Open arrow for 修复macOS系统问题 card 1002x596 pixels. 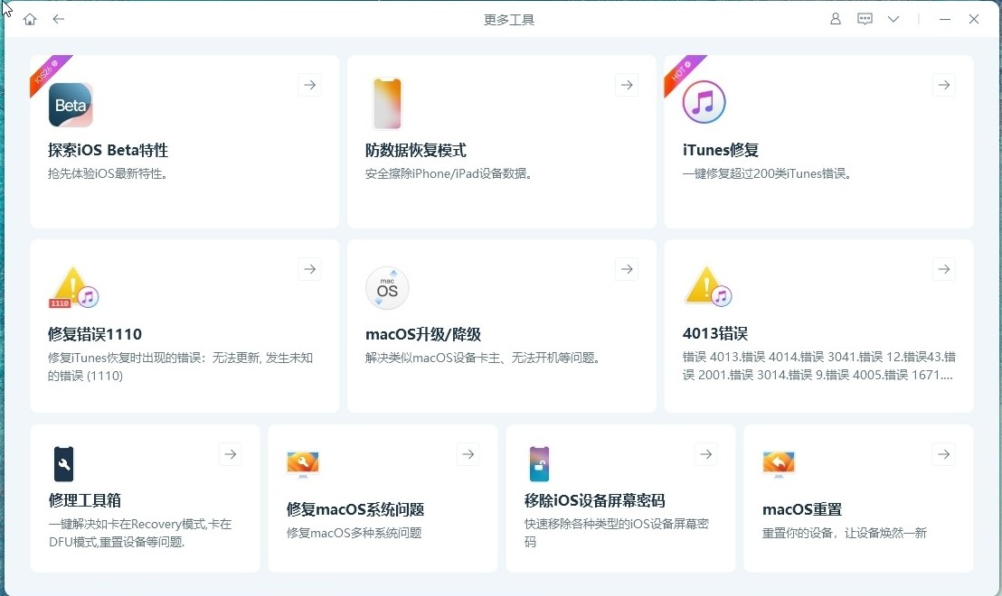[468, 454]
